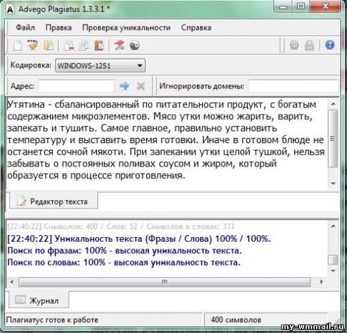
Task: Expand the WINDOWS-1251 encoding dropdown
Action: pyautogui.click(x=100, y=65)
